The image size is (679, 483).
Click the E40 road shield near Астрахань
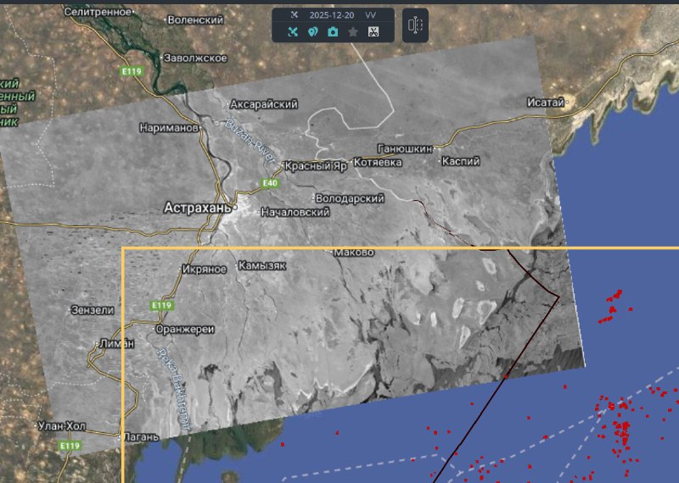click(x=270, y=183)
